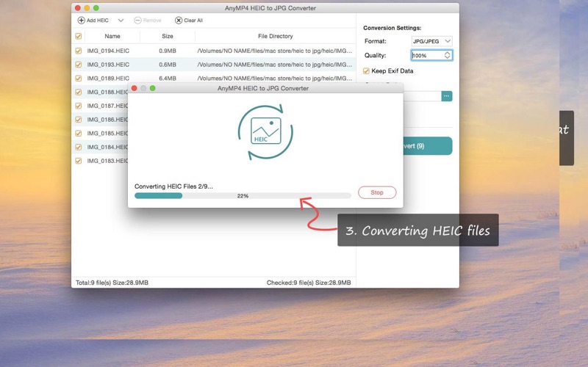Minimize the main converter window
Viewport: 588px width, 367px height.
pos(87,8)
